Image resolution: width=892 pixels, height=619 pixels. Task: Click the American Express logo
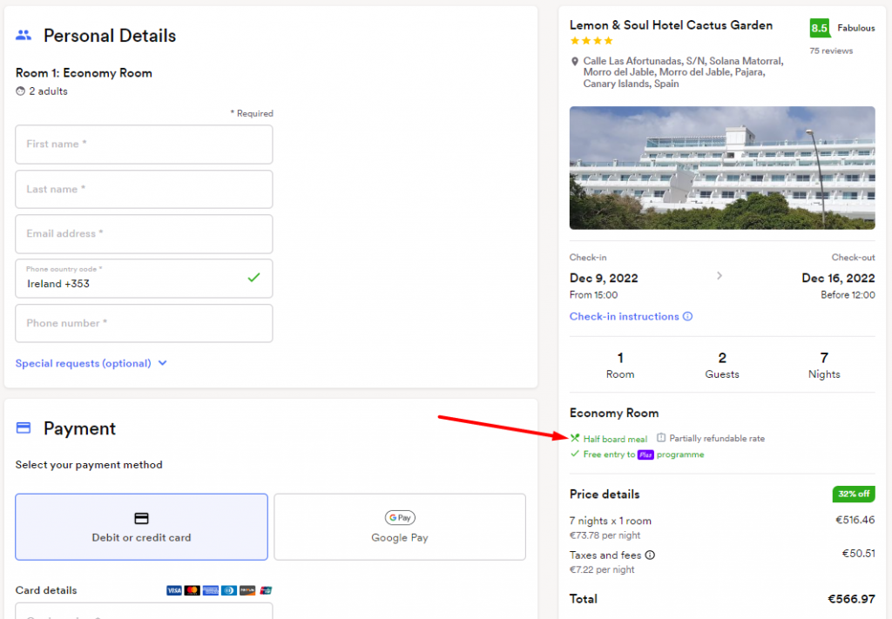pyautogui.click(x=211, y=590)
